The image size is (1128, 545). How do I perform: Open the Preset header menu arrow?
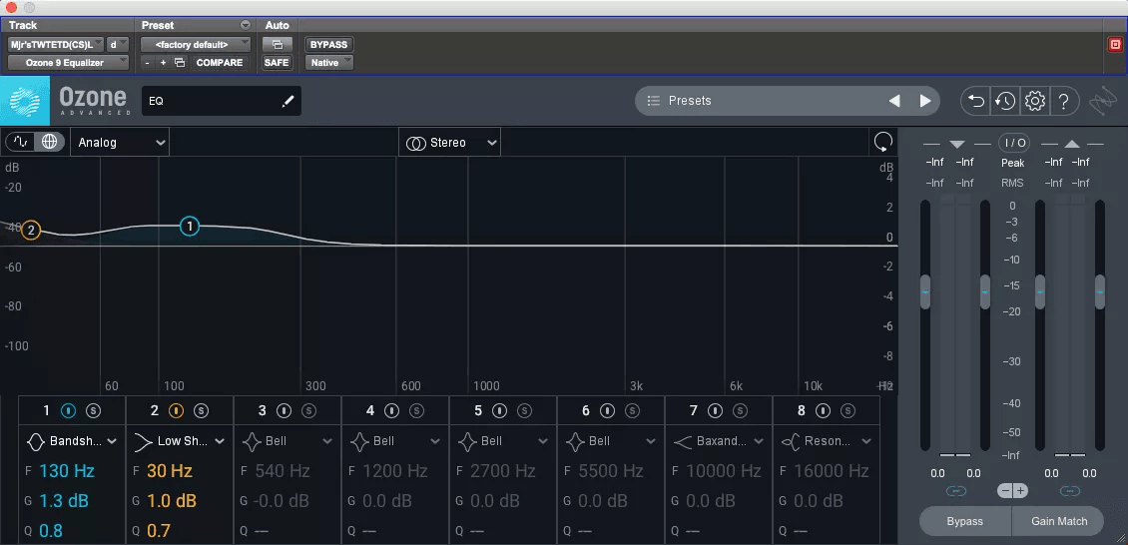pyautogui.click(x=246, y=25)
